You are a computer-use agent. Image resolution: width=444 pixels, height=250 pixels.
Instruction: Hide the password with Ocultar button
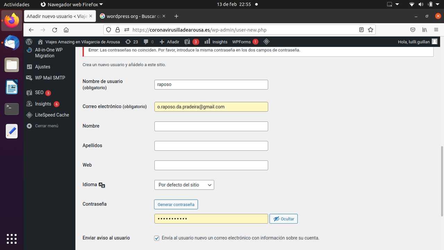coord(283,219)
